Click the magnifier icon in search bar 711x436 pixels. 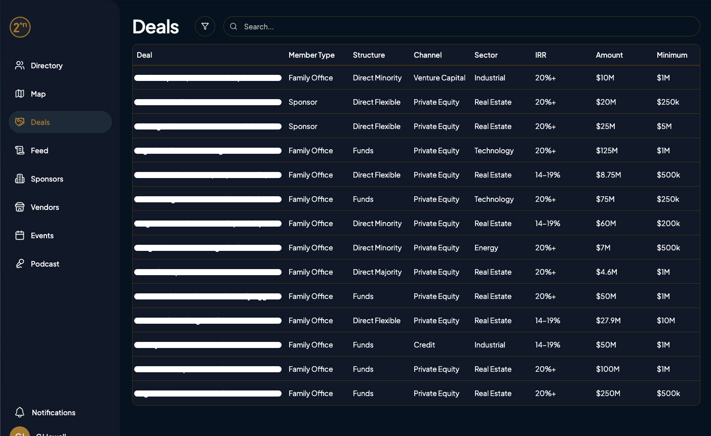(x=233, y=26)
